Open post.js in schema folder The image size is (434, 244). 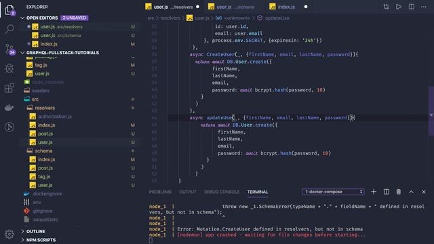pos(80,168)
